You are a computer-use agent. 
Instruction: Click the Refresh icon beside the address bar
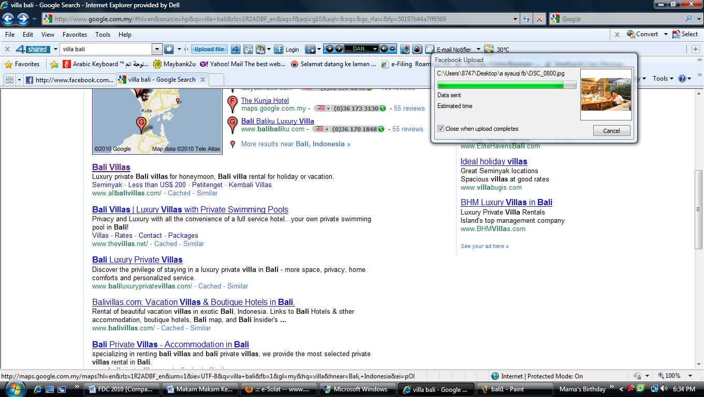[526, 19]
